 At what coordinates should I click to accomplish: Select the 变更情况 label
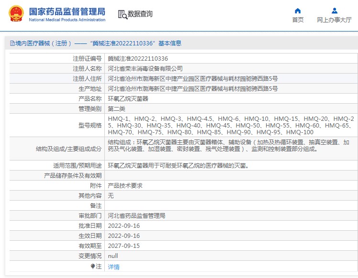pyautogui.click(x=90, y=256)
